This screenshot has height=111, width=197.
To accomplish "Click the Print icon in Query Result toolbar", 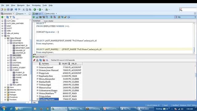I will coord(37,60).
